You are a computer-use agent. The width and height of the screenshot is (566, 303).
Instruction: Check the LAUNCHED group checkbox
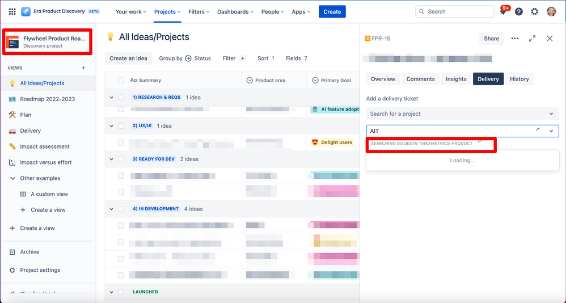[x=121, y=292]
